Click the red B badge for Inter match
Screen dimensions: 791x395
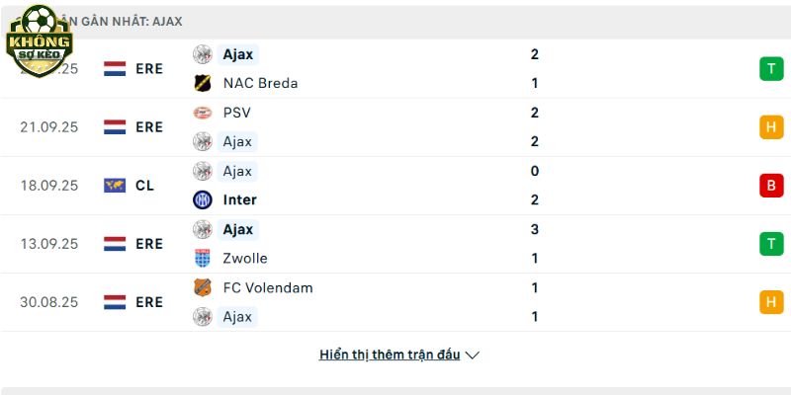pos(771,186)
